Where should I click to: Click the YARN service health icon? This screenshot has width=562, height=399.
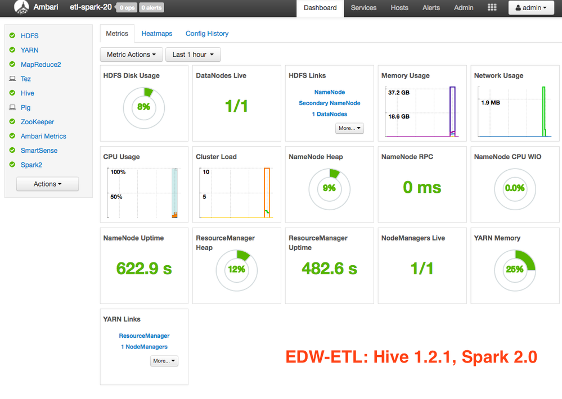[14, 50]
